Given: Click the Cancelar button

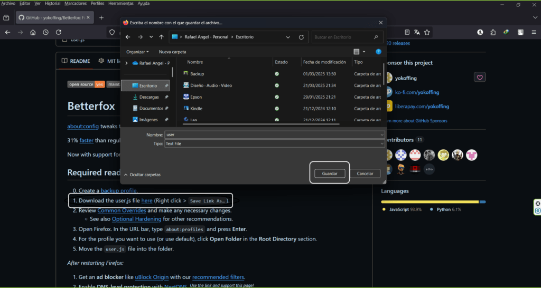Looking at the screenshot, I should click(365, 174).
